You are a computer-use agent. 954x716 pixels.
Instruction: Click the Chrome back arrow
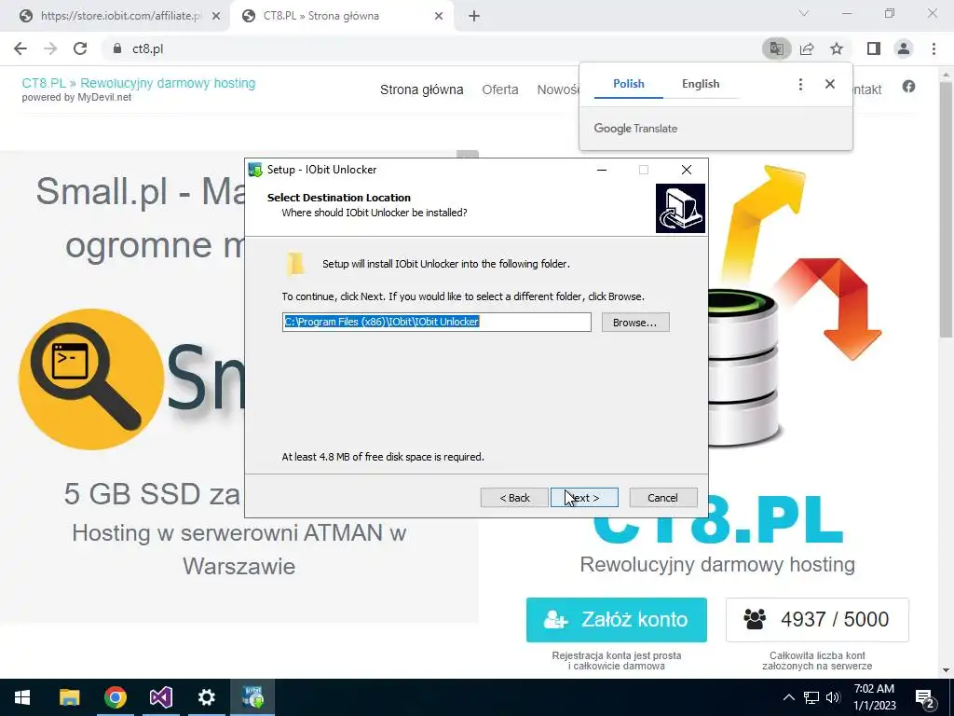[x=20, y=48]
